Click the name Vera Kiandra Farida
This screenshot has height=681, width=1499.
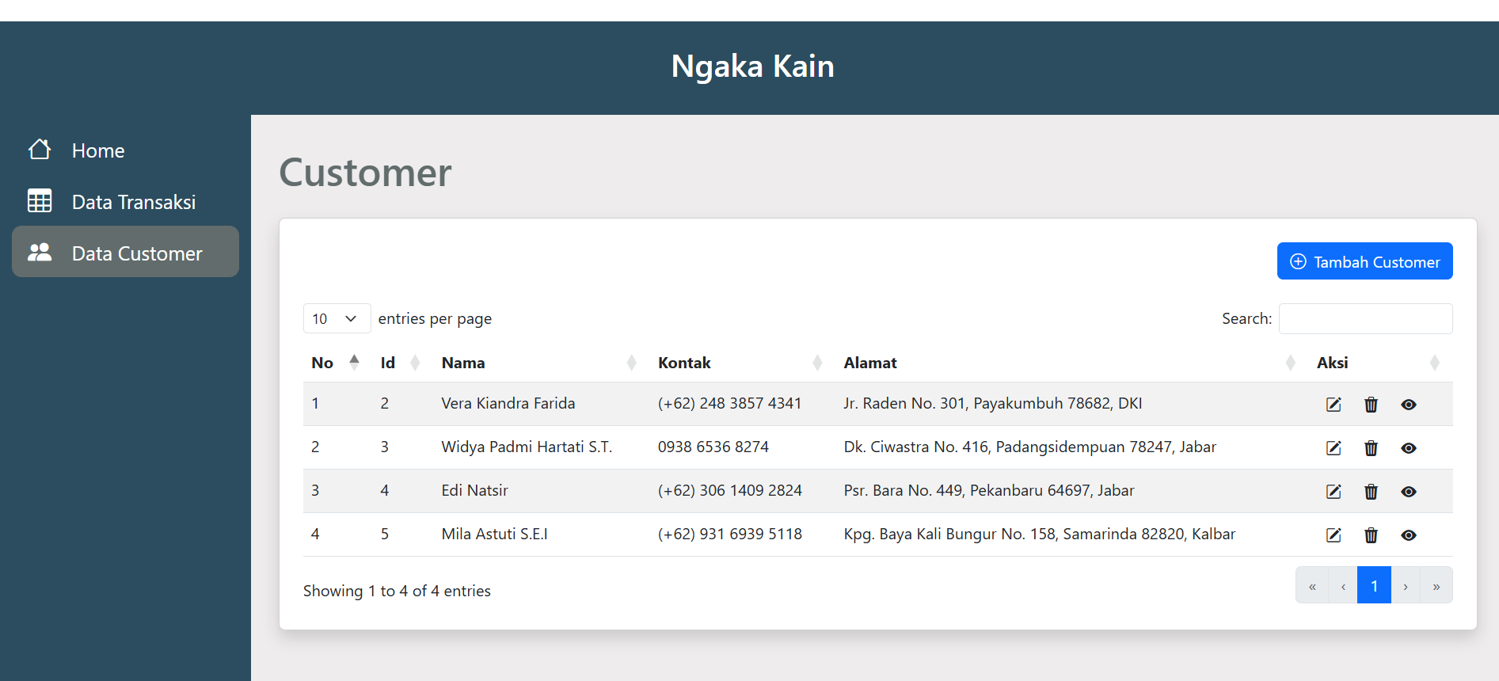coord(508,404)
